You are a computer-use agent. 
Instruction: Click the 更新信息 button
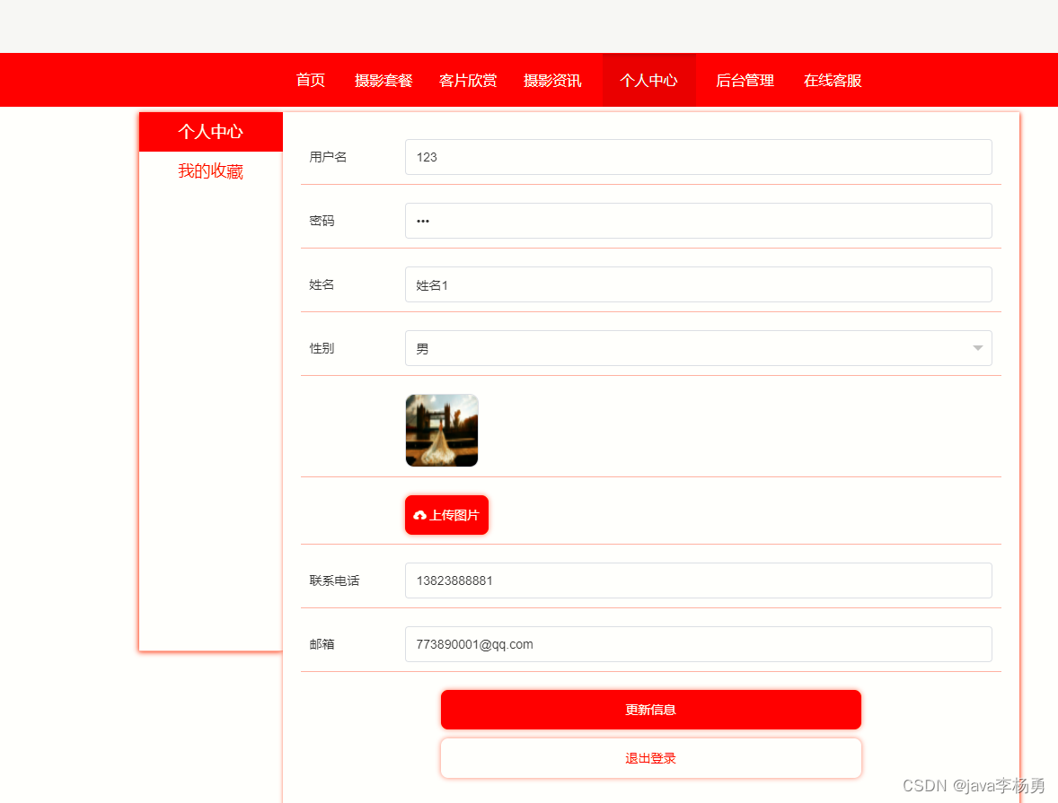pyautogui.click(x=650, y=710)
